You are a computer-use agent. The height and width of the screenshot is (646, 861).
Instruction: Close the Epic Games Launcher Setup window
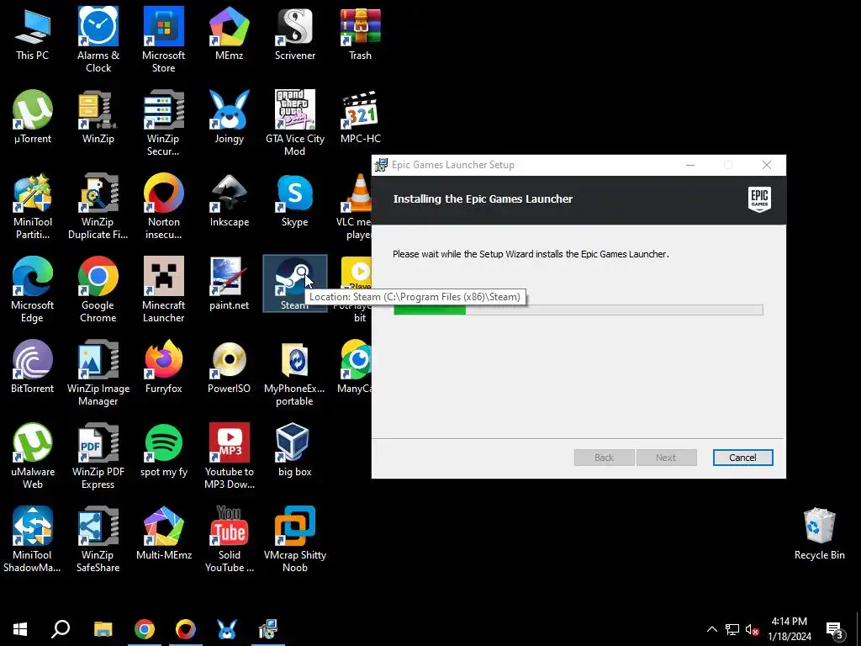(767, 165)
